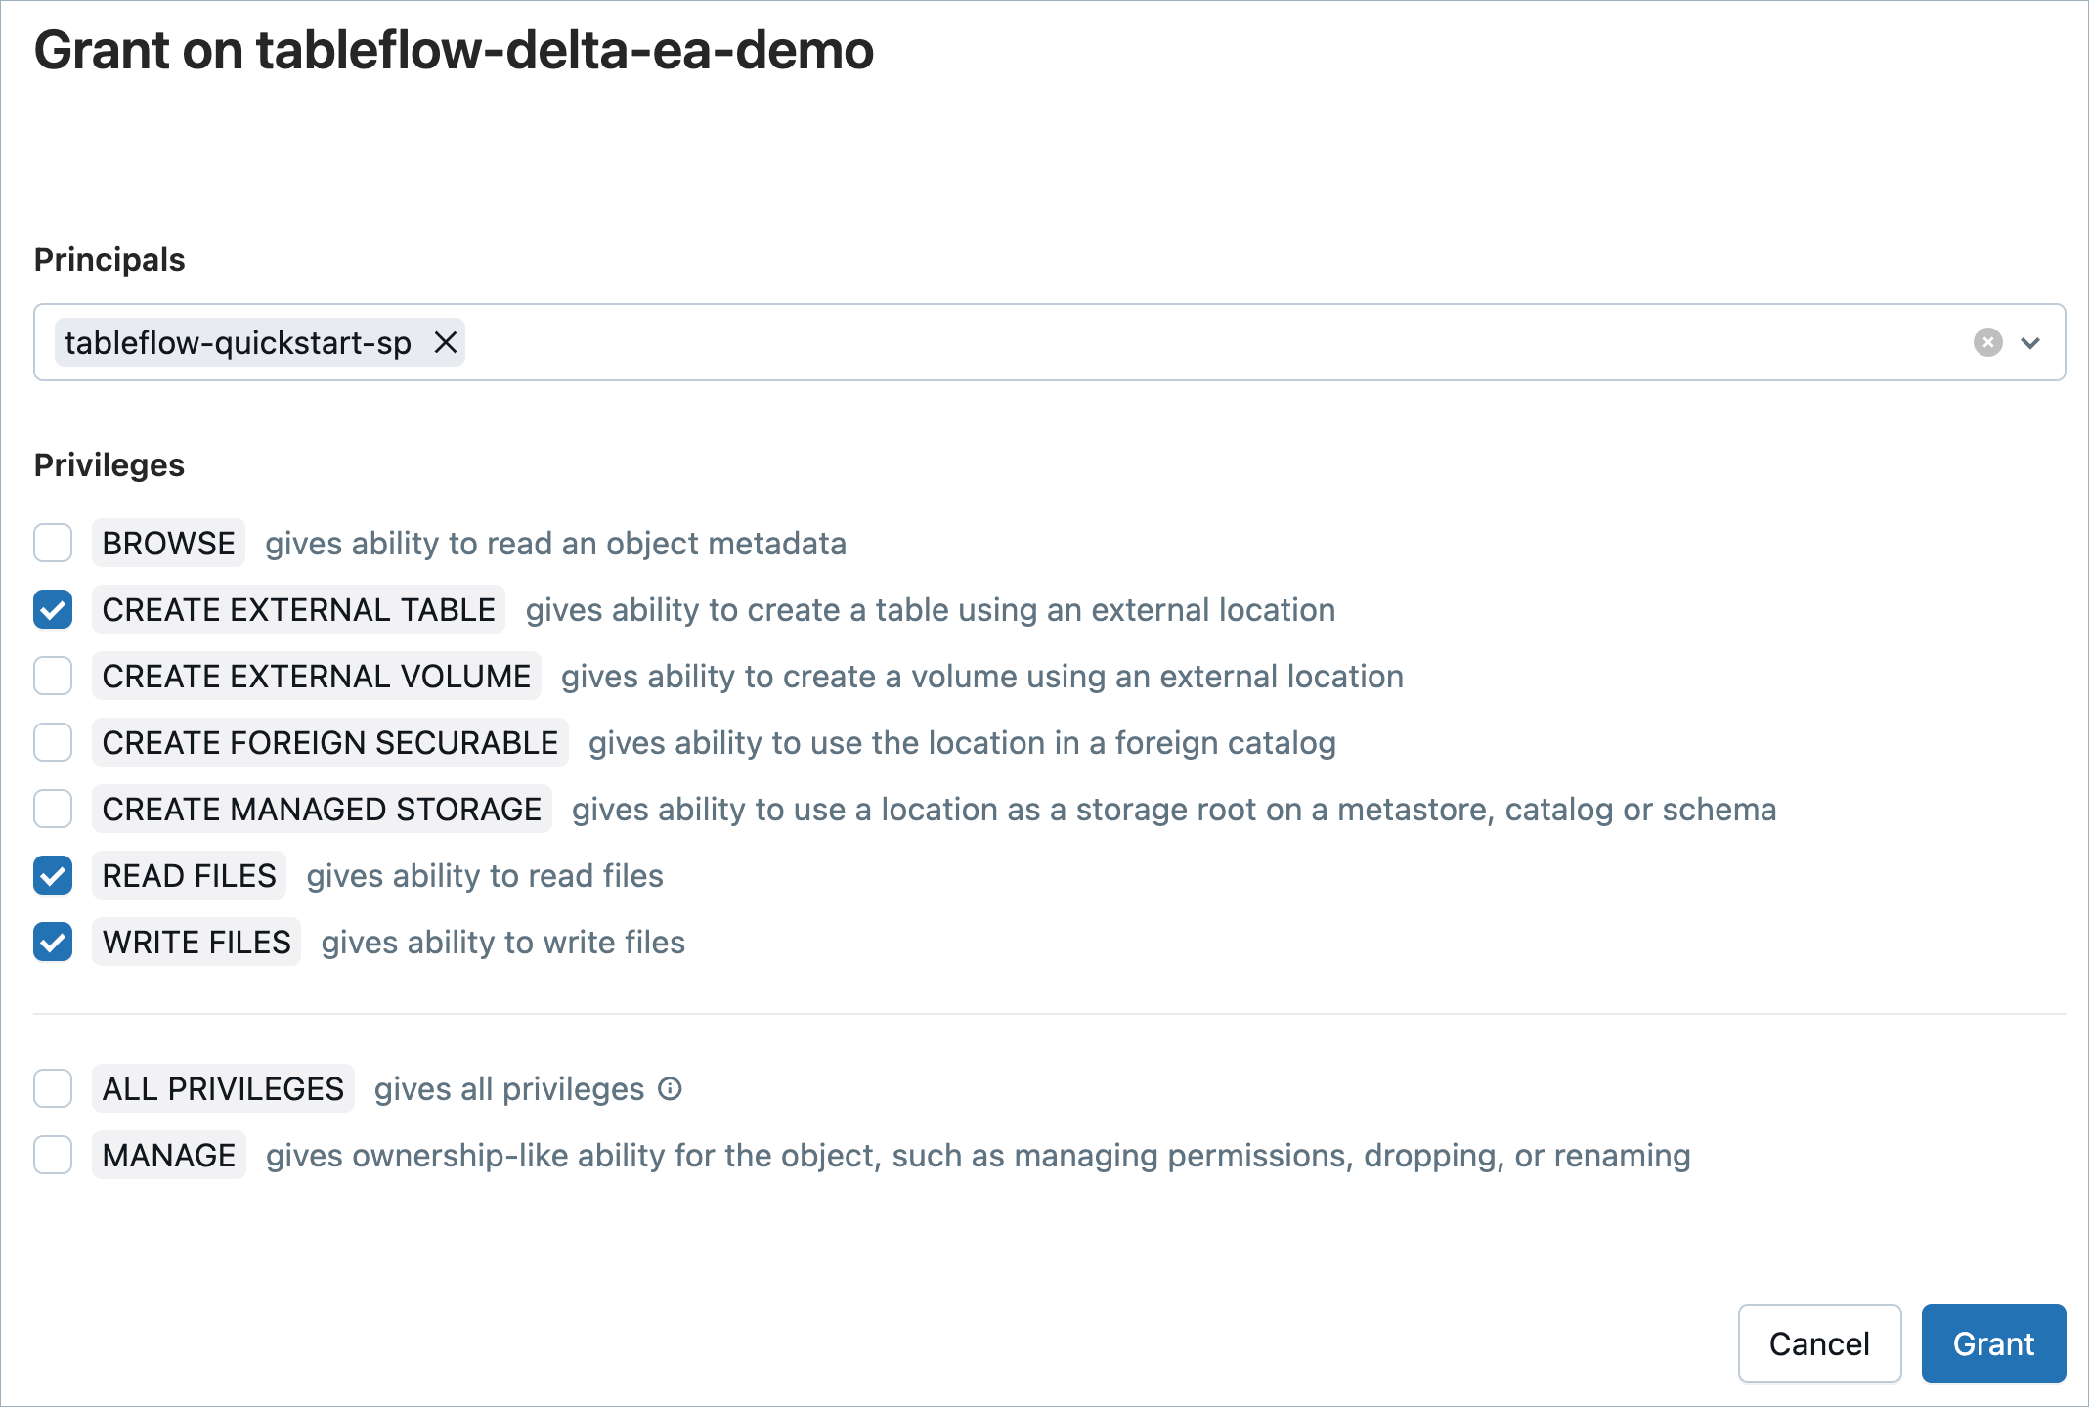The width and height of the screenshot is (2089, 1407).
Task: Enable the ALL PRIVILEGES checkbox
Action: pos(53,1088)
